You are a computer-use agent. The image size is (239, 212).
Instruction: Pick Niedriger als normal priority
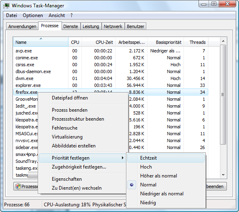point(166,194)
